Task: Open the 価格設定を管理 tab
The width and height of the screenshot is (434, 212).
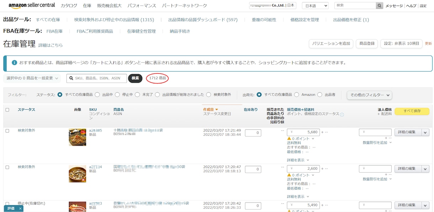Action: click(x=305, y=20)
